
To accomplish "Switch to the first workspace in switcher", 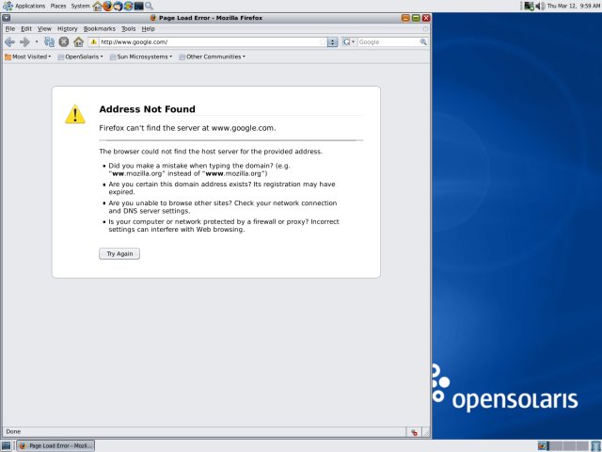I will pos(542,445).
